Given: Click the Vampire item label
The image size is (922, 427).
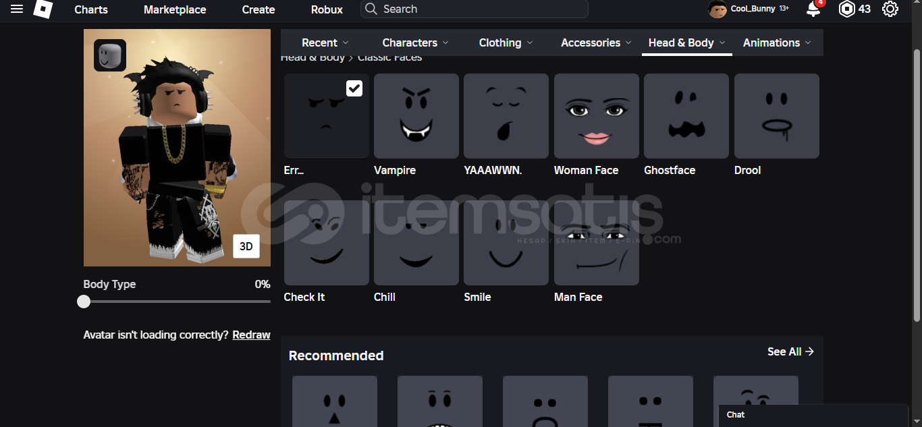Looking at the screenshot, I should click(x=395, y=170).
